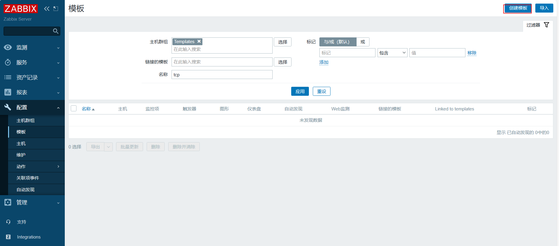This screenshot has height=246, width=559.
Task: Click the Zabbix logo
Action: click(x=20, y=9)
